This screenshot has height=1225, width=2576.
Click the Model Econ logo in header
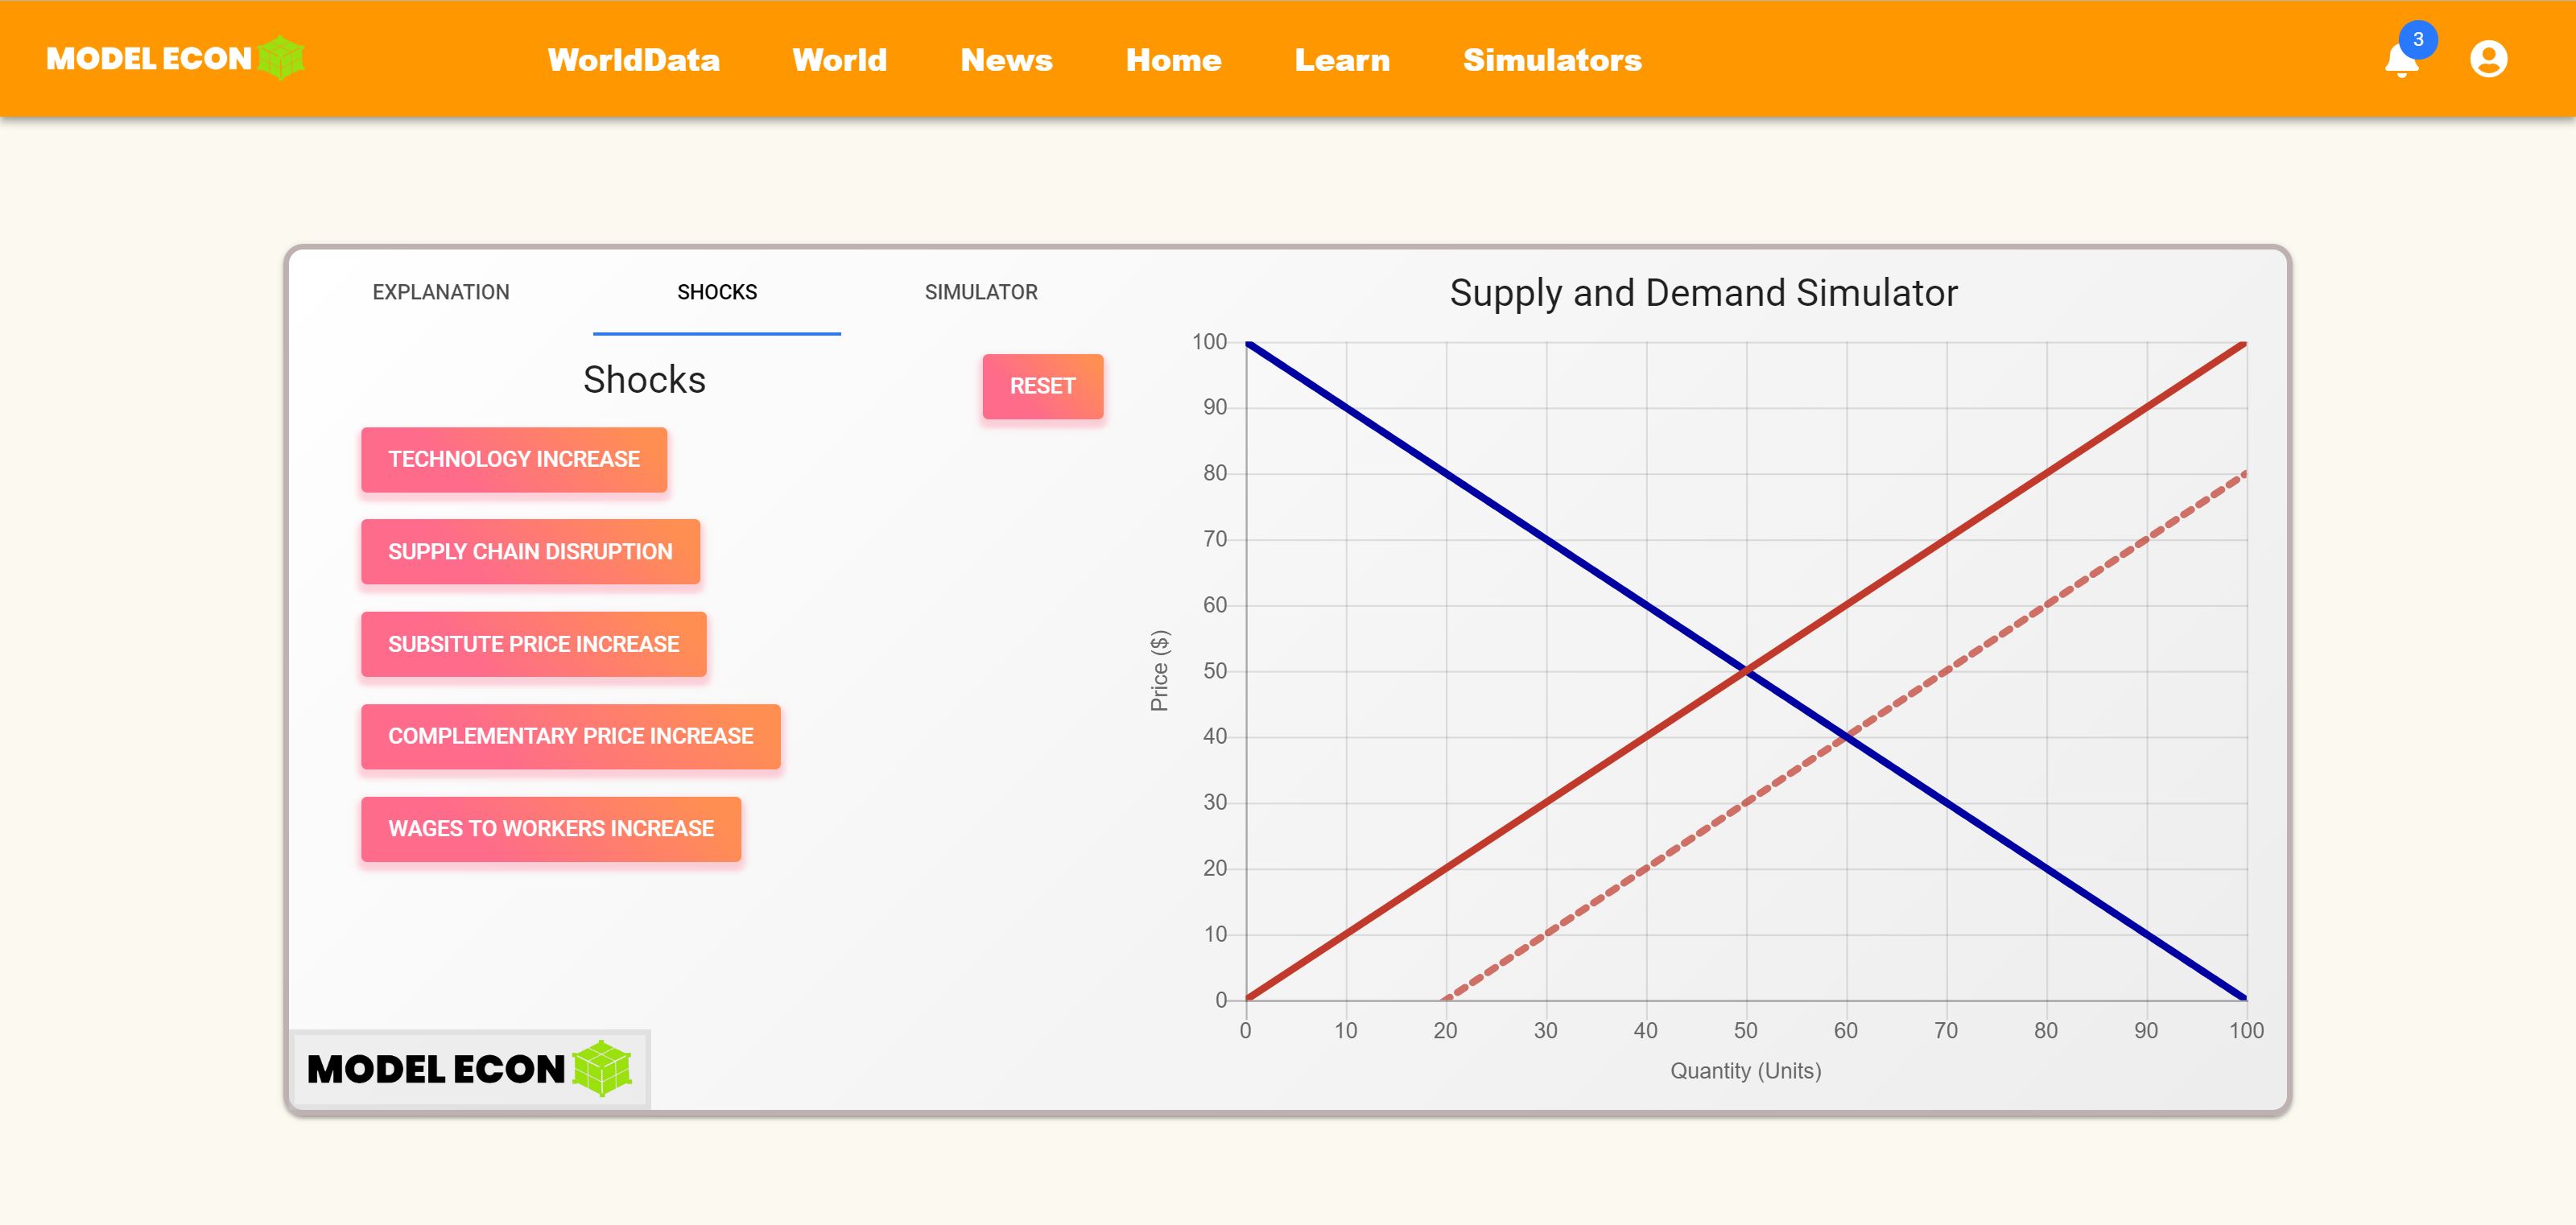[x=175, y=58]
